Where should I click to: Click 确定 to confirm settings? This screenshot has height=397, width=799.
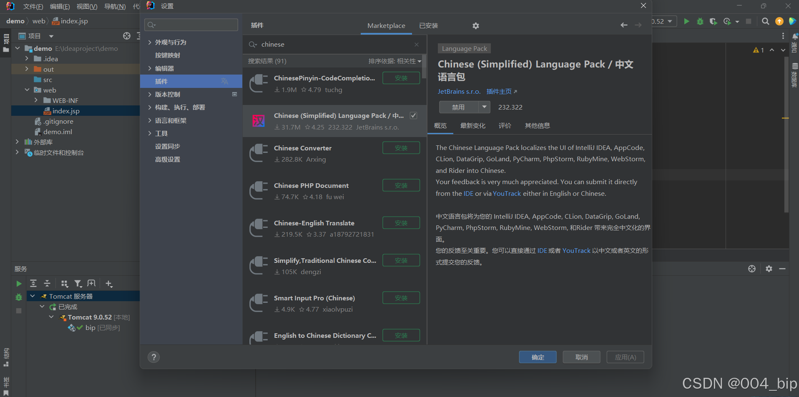pos(538,357)
